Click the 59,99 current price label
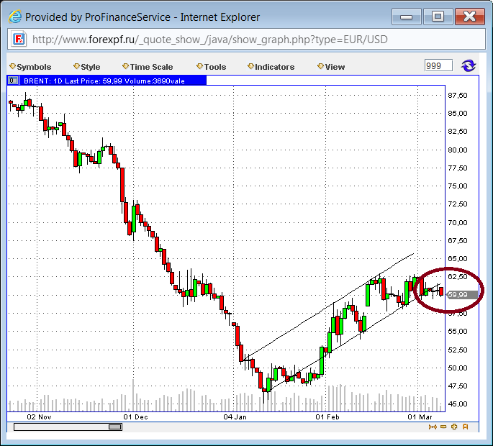Screen dimensions: 493x446 (x=458, y=294)
